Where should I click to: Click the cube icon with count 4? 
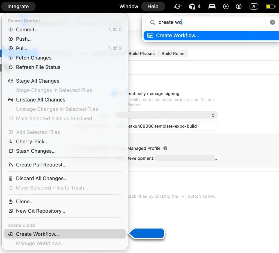195,7
